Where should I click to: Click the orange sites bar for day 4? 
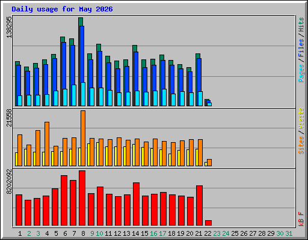pos(47,144)
